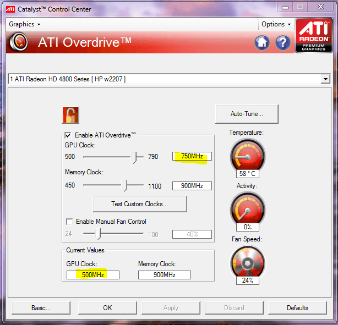Close the Catalyst Control Center window
The image size is (338, 325).
tap(320, 7)
